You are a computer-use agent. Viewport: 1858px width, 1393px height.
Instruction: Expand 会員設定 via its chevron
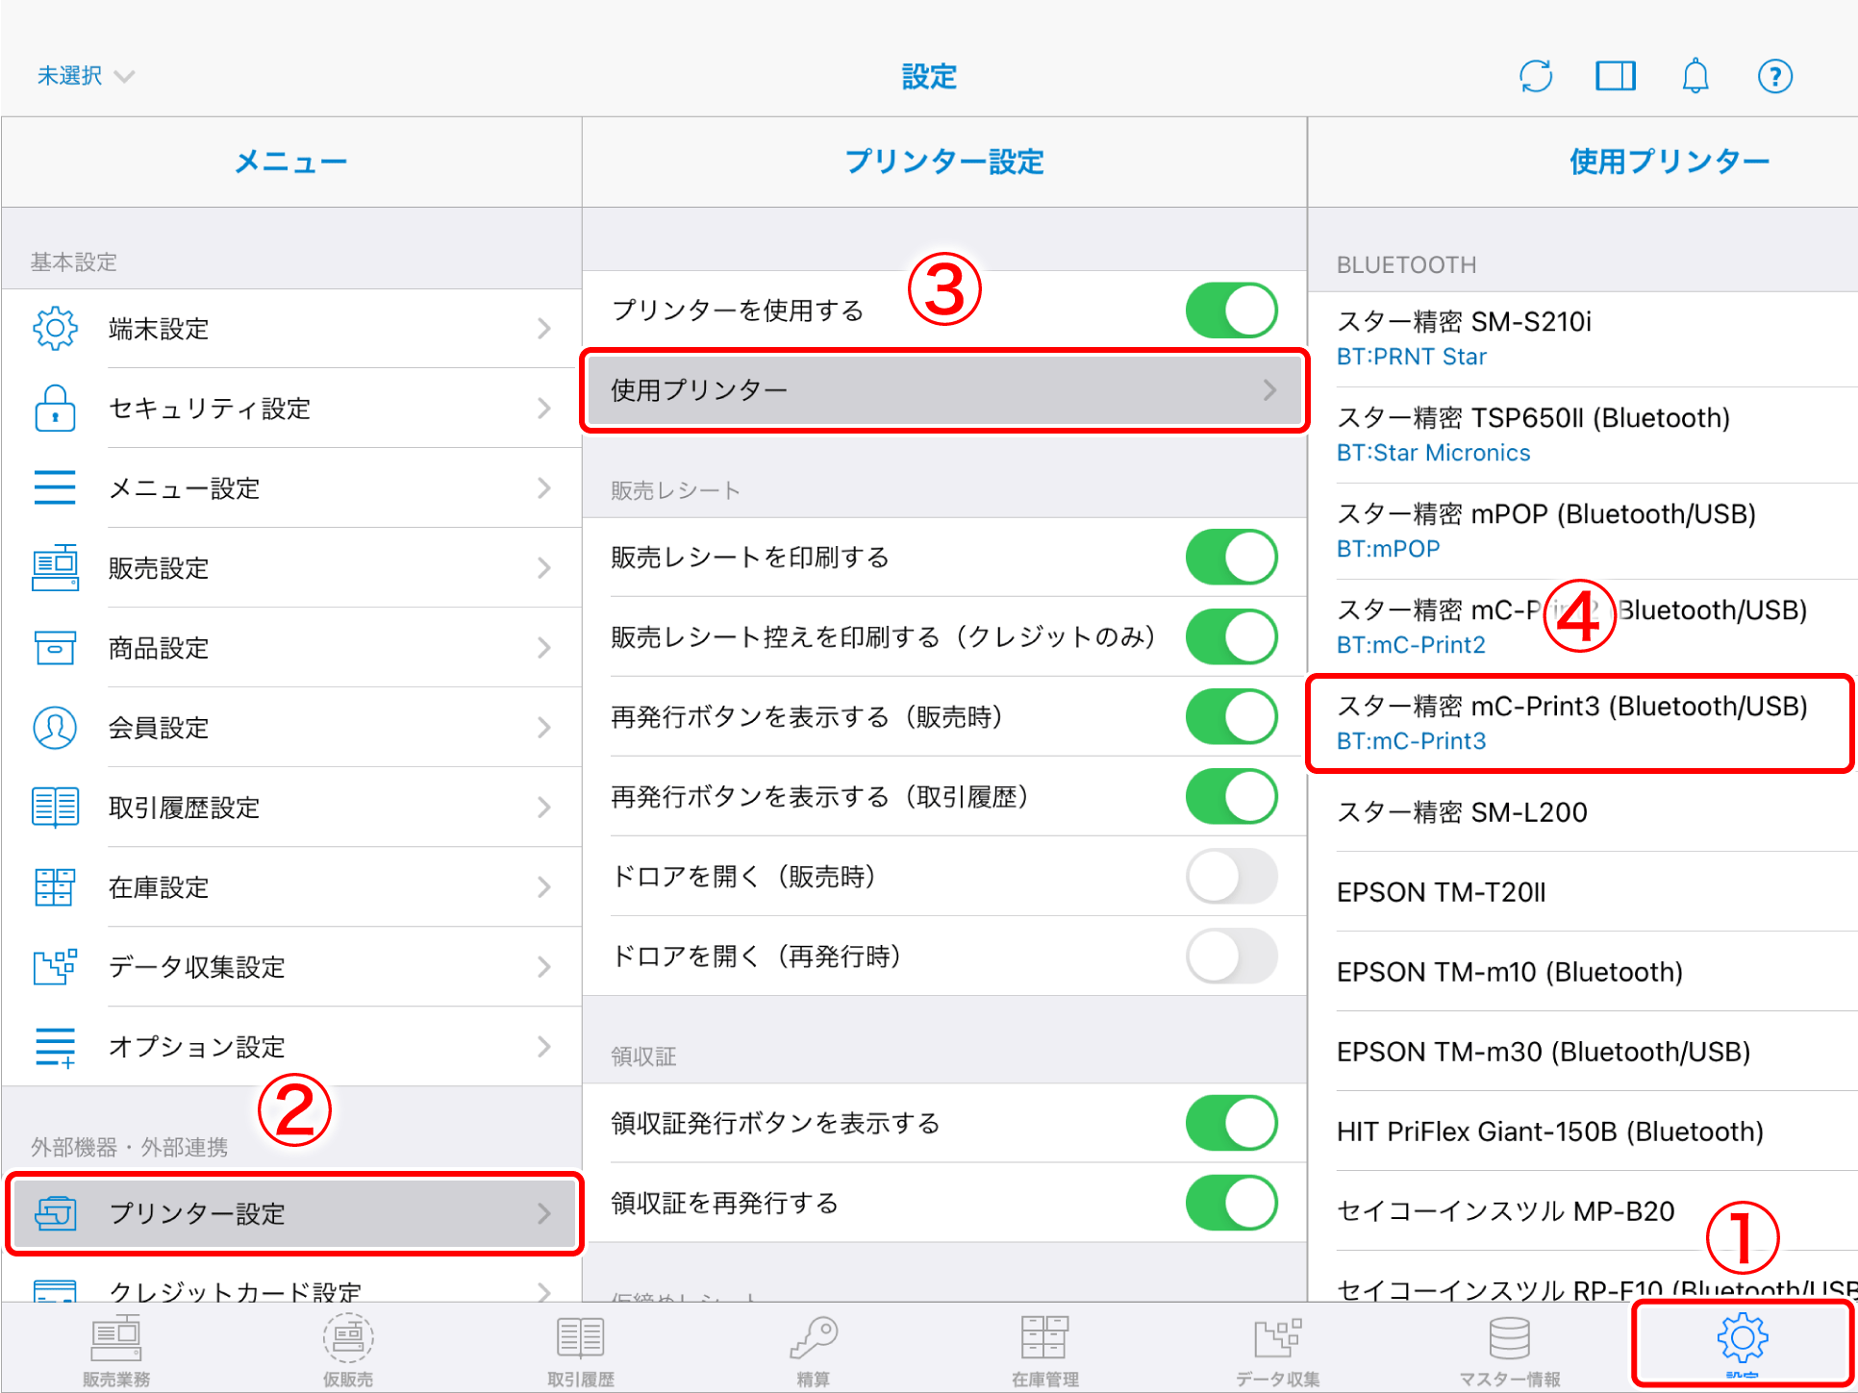tap(544, 728)
